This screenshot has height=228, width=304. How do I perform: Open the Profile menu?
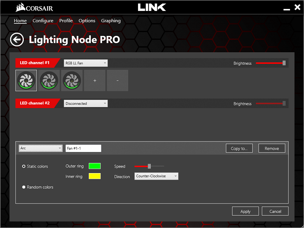[x=66, y=21]
